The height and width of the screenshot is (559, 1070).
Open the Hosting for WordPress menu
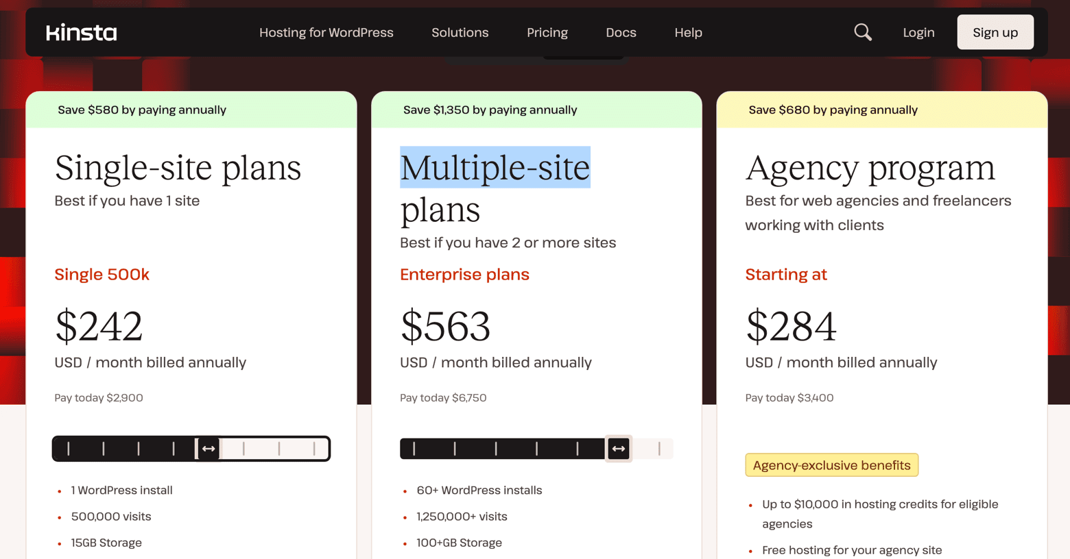(326, 32)
